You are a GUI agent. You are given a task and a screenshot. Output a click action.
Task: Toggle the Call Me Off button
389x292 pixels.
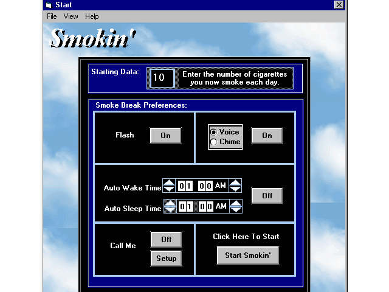point(166,240)
